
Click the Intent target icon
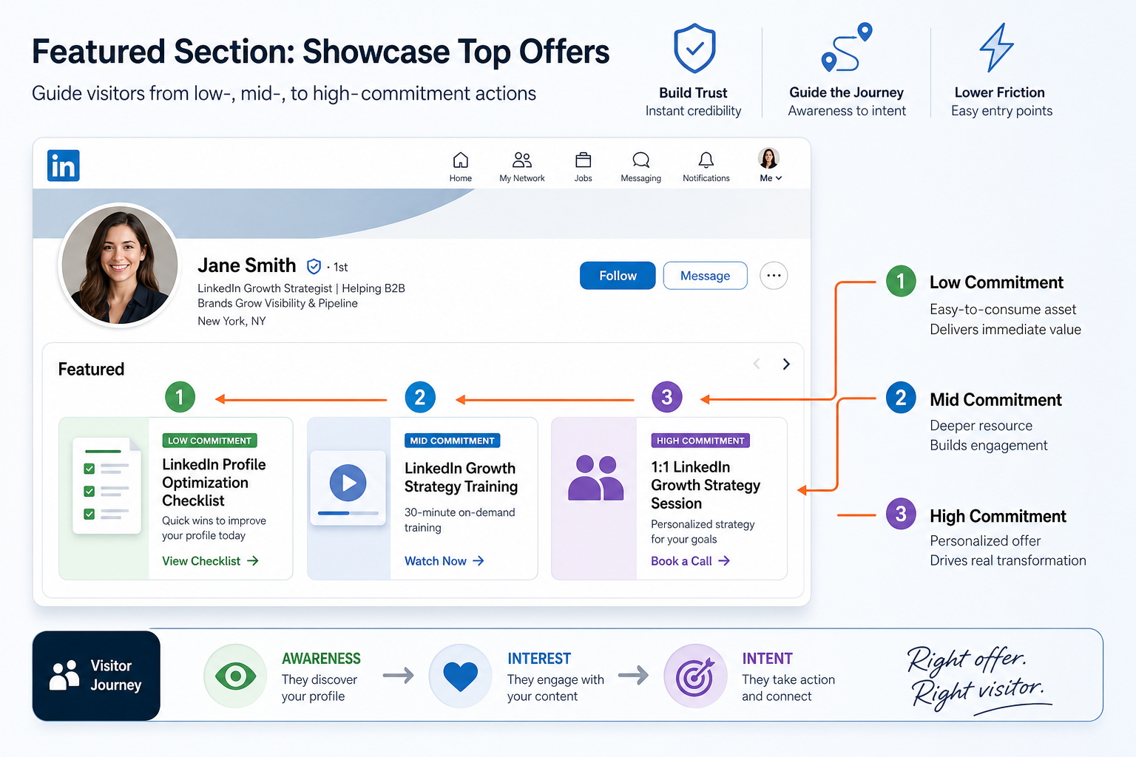click(695, 676)
